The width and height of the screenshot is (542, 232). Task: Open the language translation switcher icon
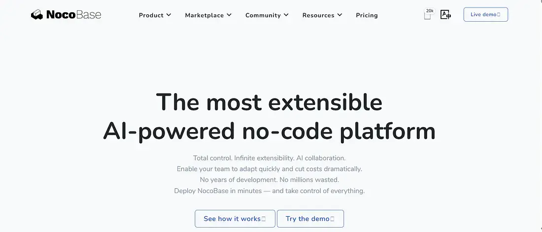[445, 15]
